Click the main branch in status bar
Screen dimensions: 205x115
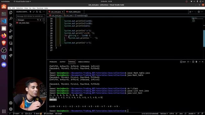click(16, 114)
